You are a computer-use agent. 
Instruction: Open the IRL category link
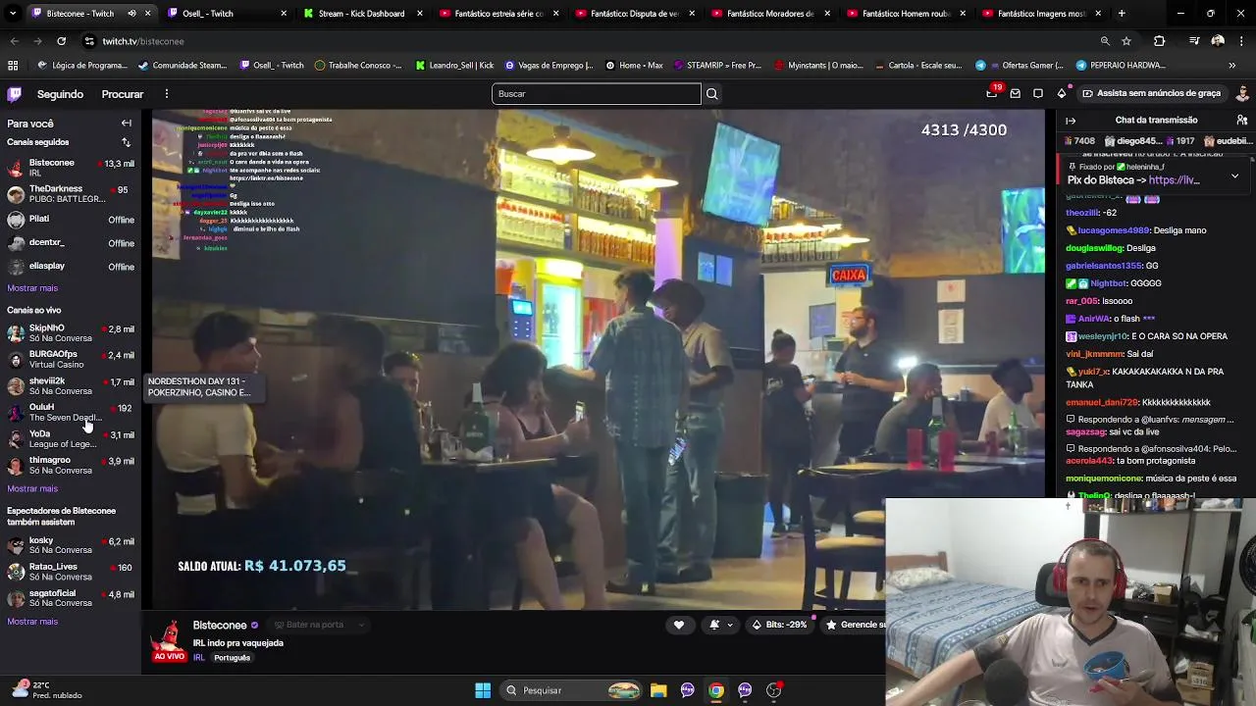[x=198, y=658]
